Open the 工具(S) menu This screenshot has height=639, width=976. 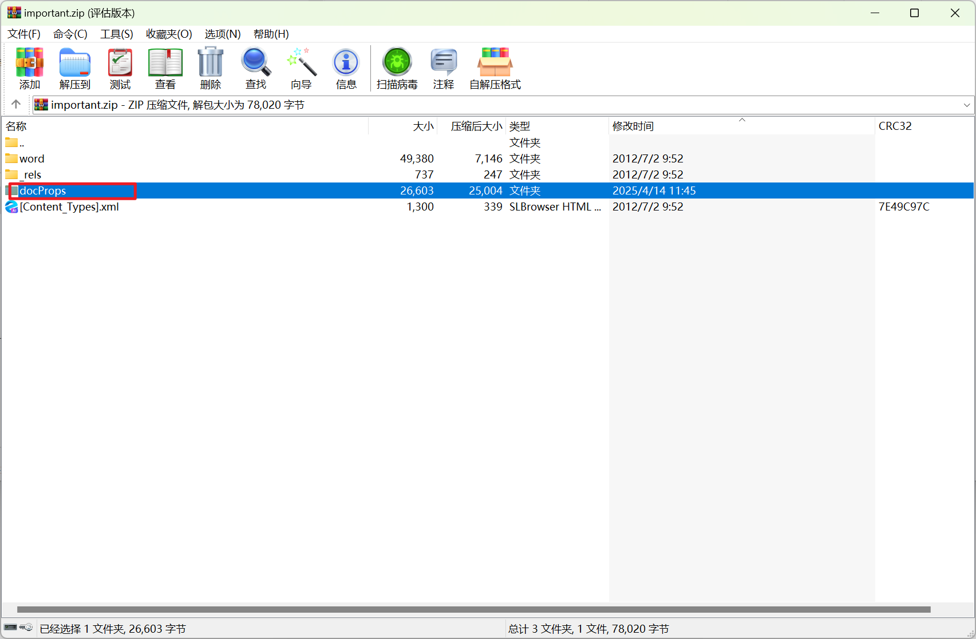(117, 34)
